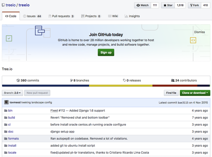Open the Issues tab
This screenshot has height=157, width=212.
tap(32, 16)
